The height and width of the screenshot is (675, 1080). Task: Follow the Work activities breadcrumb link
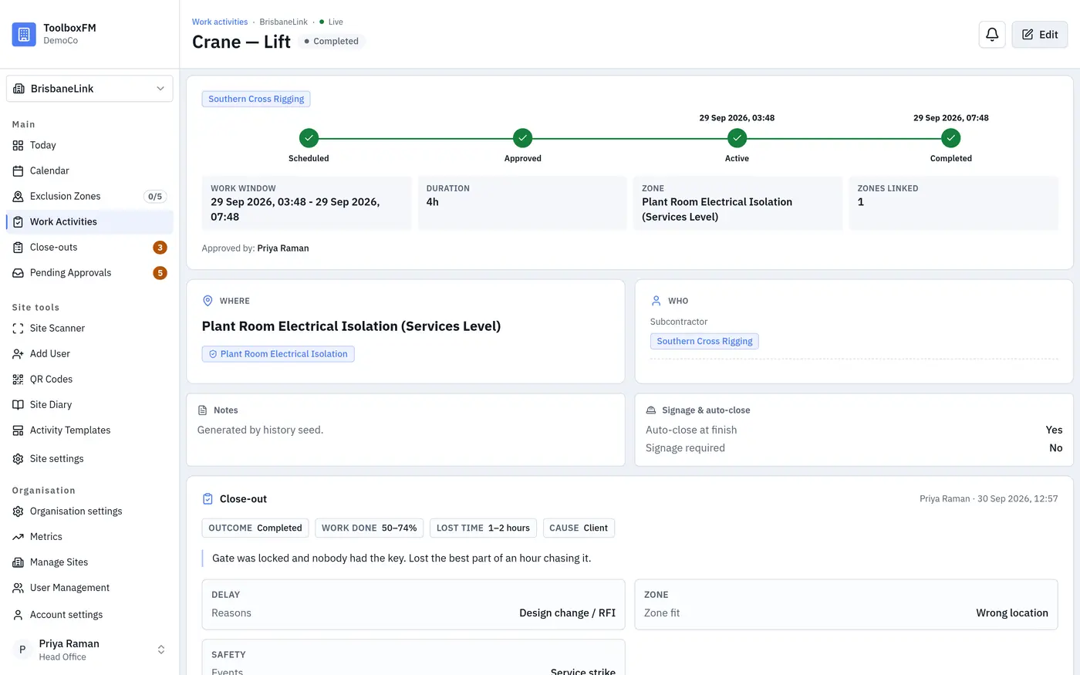[220, 22]
